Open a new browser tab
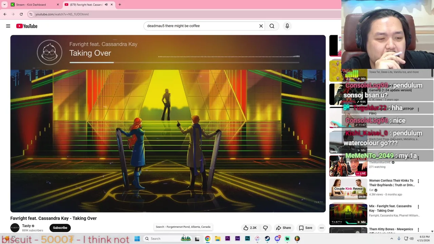 tap(120, 5)
